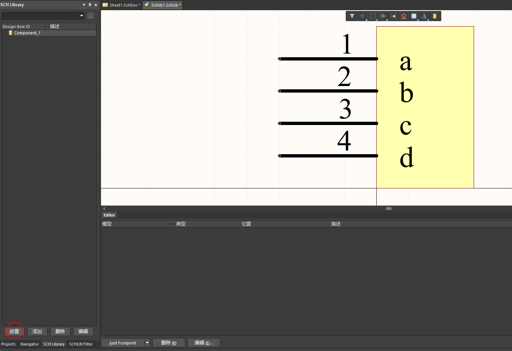Click the canvas scroll-left arrow
This screenshot has height=351, width=512.
[x=104, y=208]
